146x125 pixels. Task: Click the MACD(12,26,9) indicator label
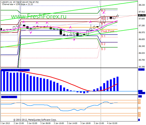[x=15, y=70]
